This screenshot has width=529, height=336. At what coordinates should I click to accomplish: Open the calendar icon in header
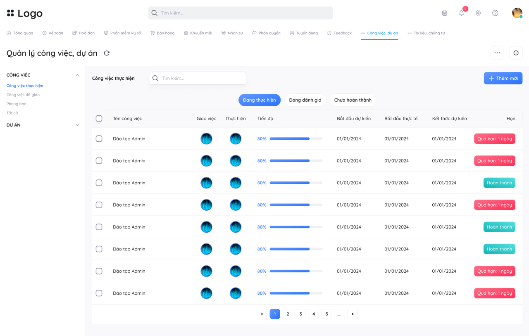coord(444,13)
